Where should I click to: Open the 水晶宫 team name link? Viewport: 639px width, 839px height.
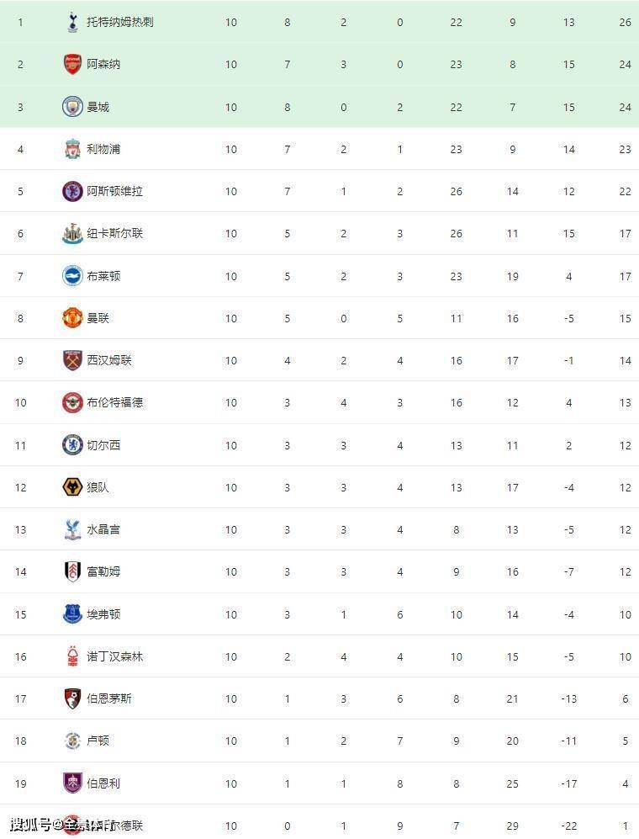click(103, 530)
